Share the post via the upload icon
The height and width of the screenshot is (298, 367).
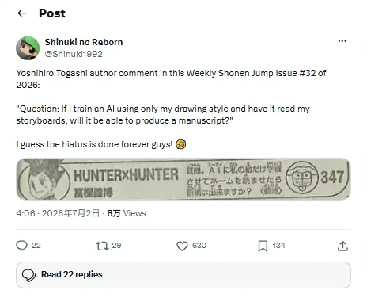(x=342, y=246)
